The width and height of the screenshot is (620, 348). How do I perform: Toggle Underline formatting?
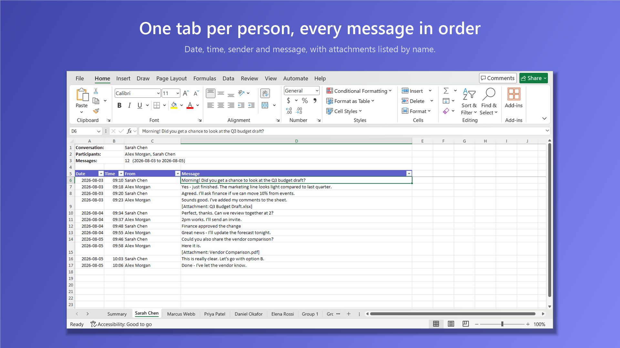click(139, 105)
